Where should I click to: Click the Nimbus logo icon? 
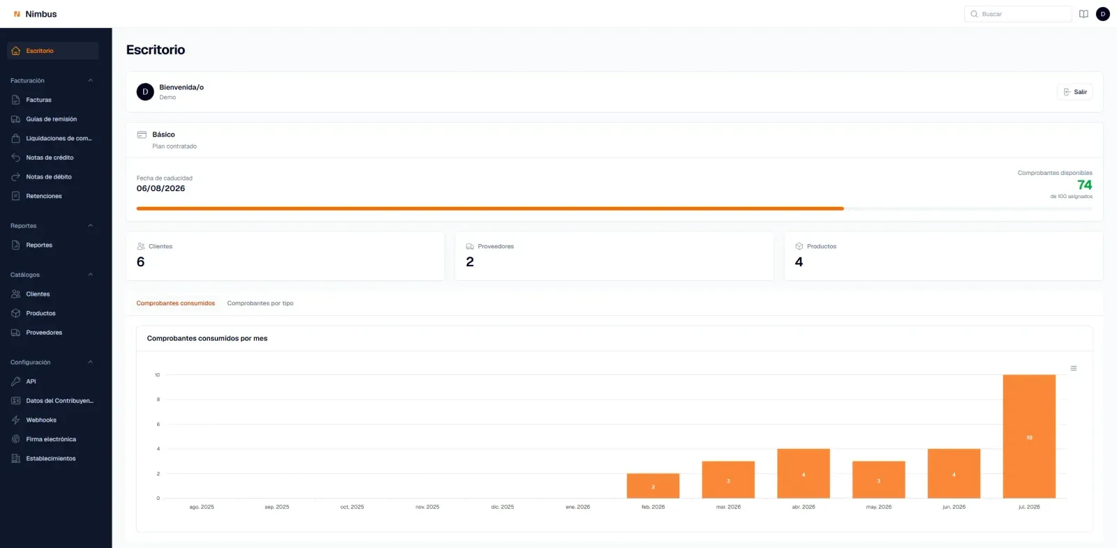coord(17,14)
